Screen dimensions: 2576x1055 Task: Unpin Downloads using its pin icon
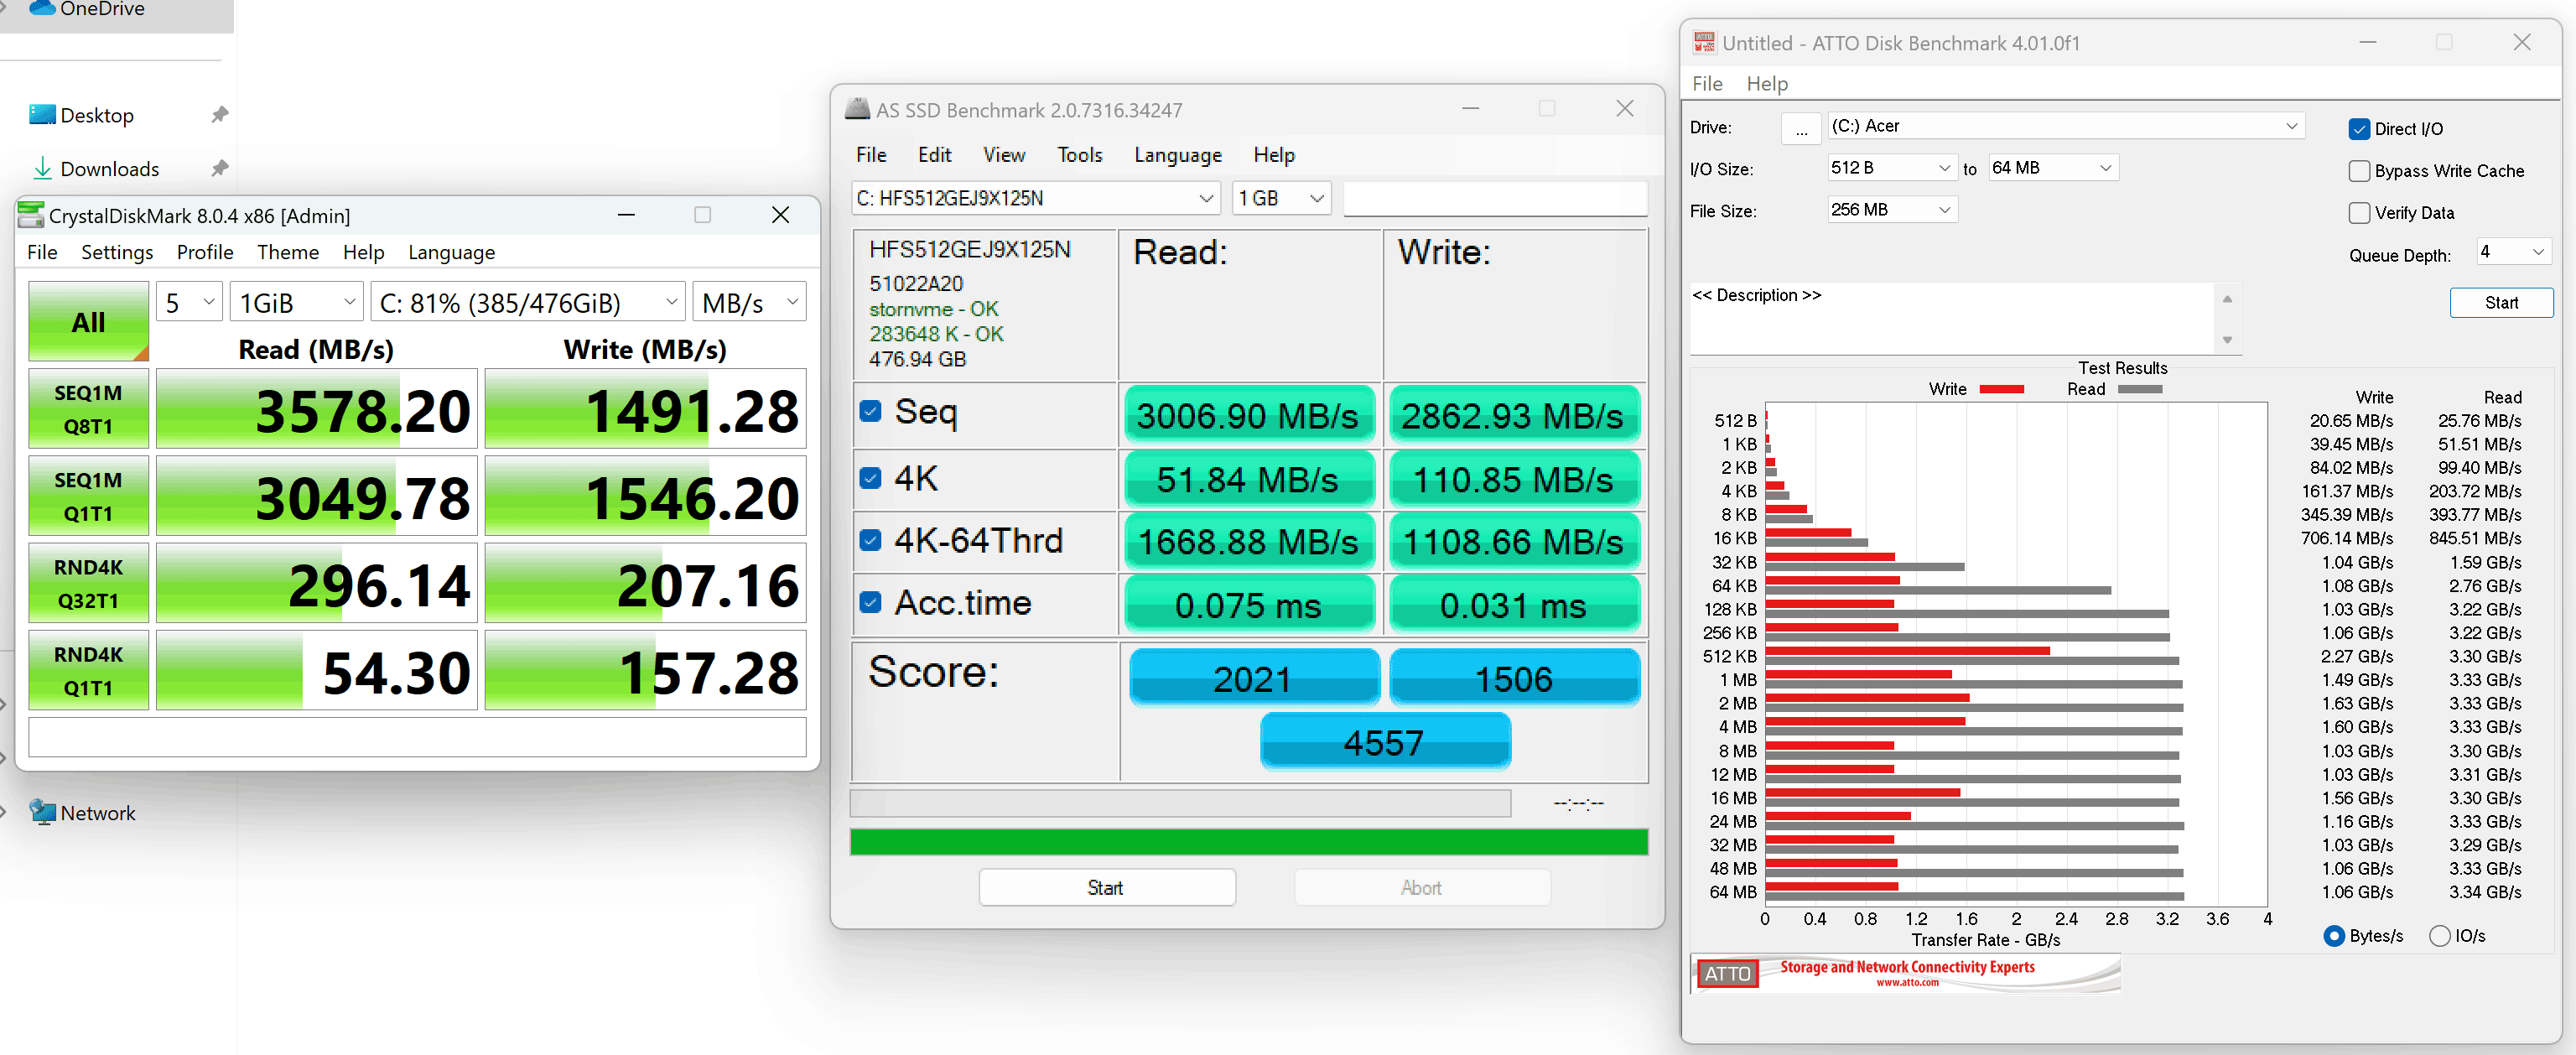[x=219, y=169]
